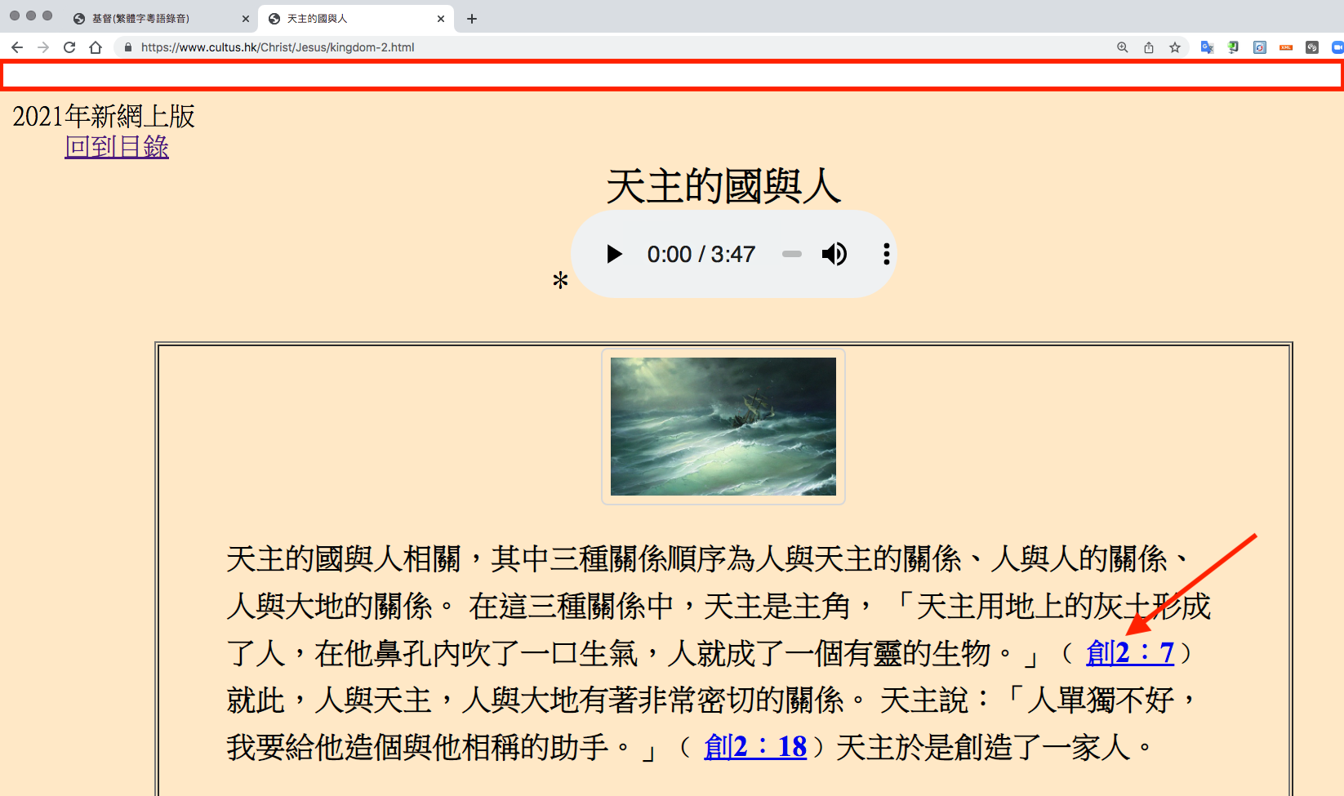
Task: Go to the browser home page
Action: point(97,47)
